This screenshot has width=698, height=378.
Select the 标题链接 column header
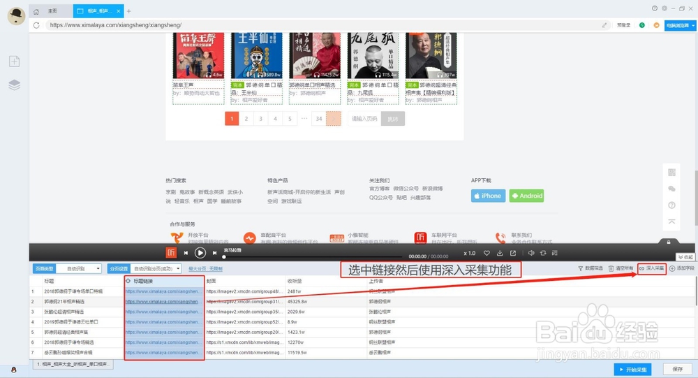164,282
